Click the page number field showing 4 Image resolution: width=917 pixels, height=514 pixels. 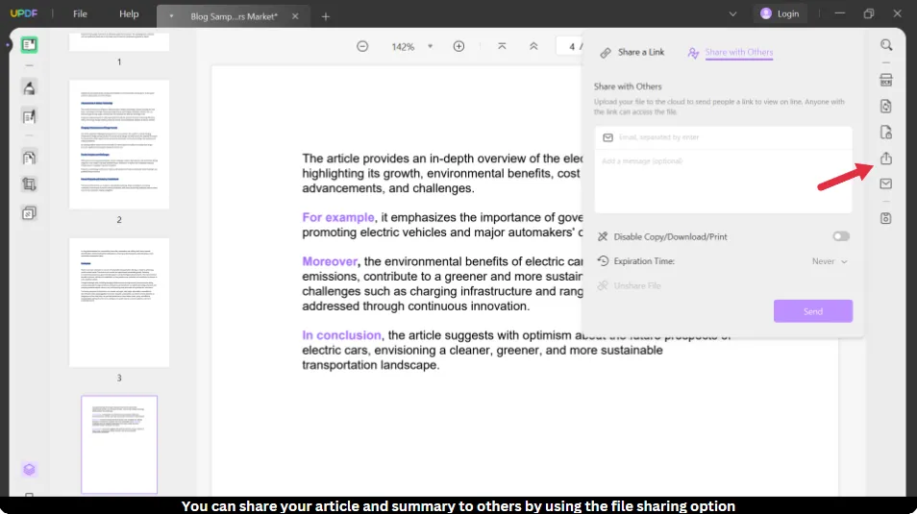[571, 46]
